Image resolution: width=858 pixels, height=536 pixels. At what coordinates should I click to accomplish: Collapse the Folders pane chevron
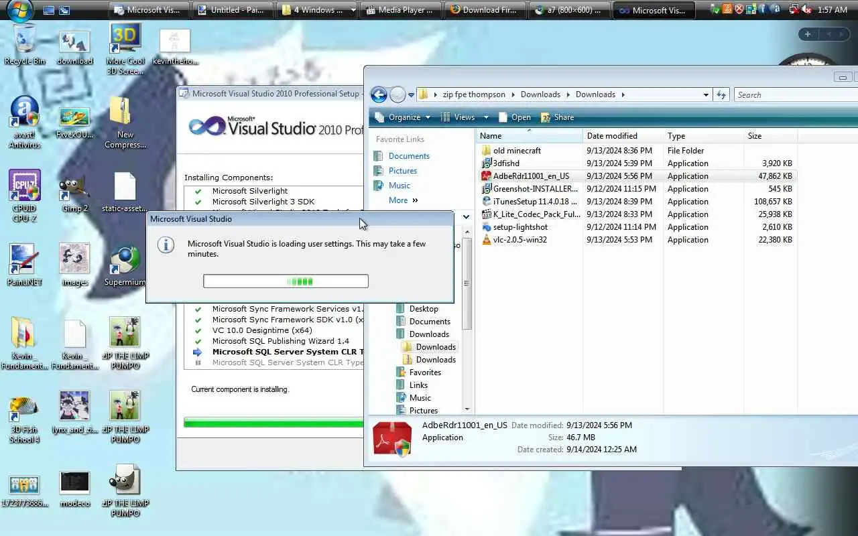coord(466,217)
